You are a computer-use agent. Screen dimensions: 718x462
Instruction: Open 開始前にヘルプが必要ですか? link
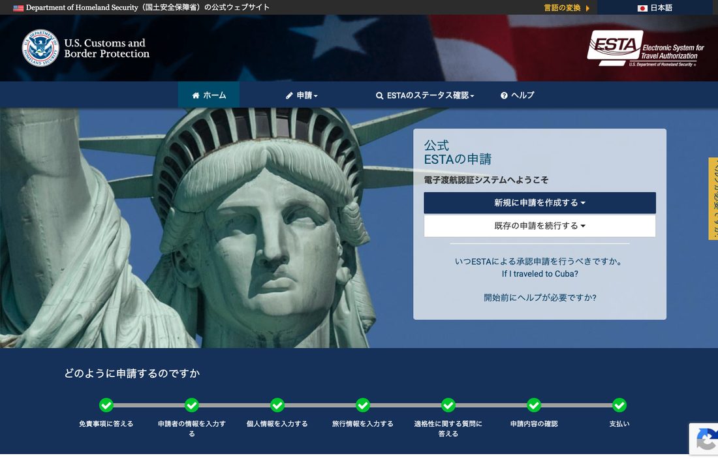click(540, 298)
